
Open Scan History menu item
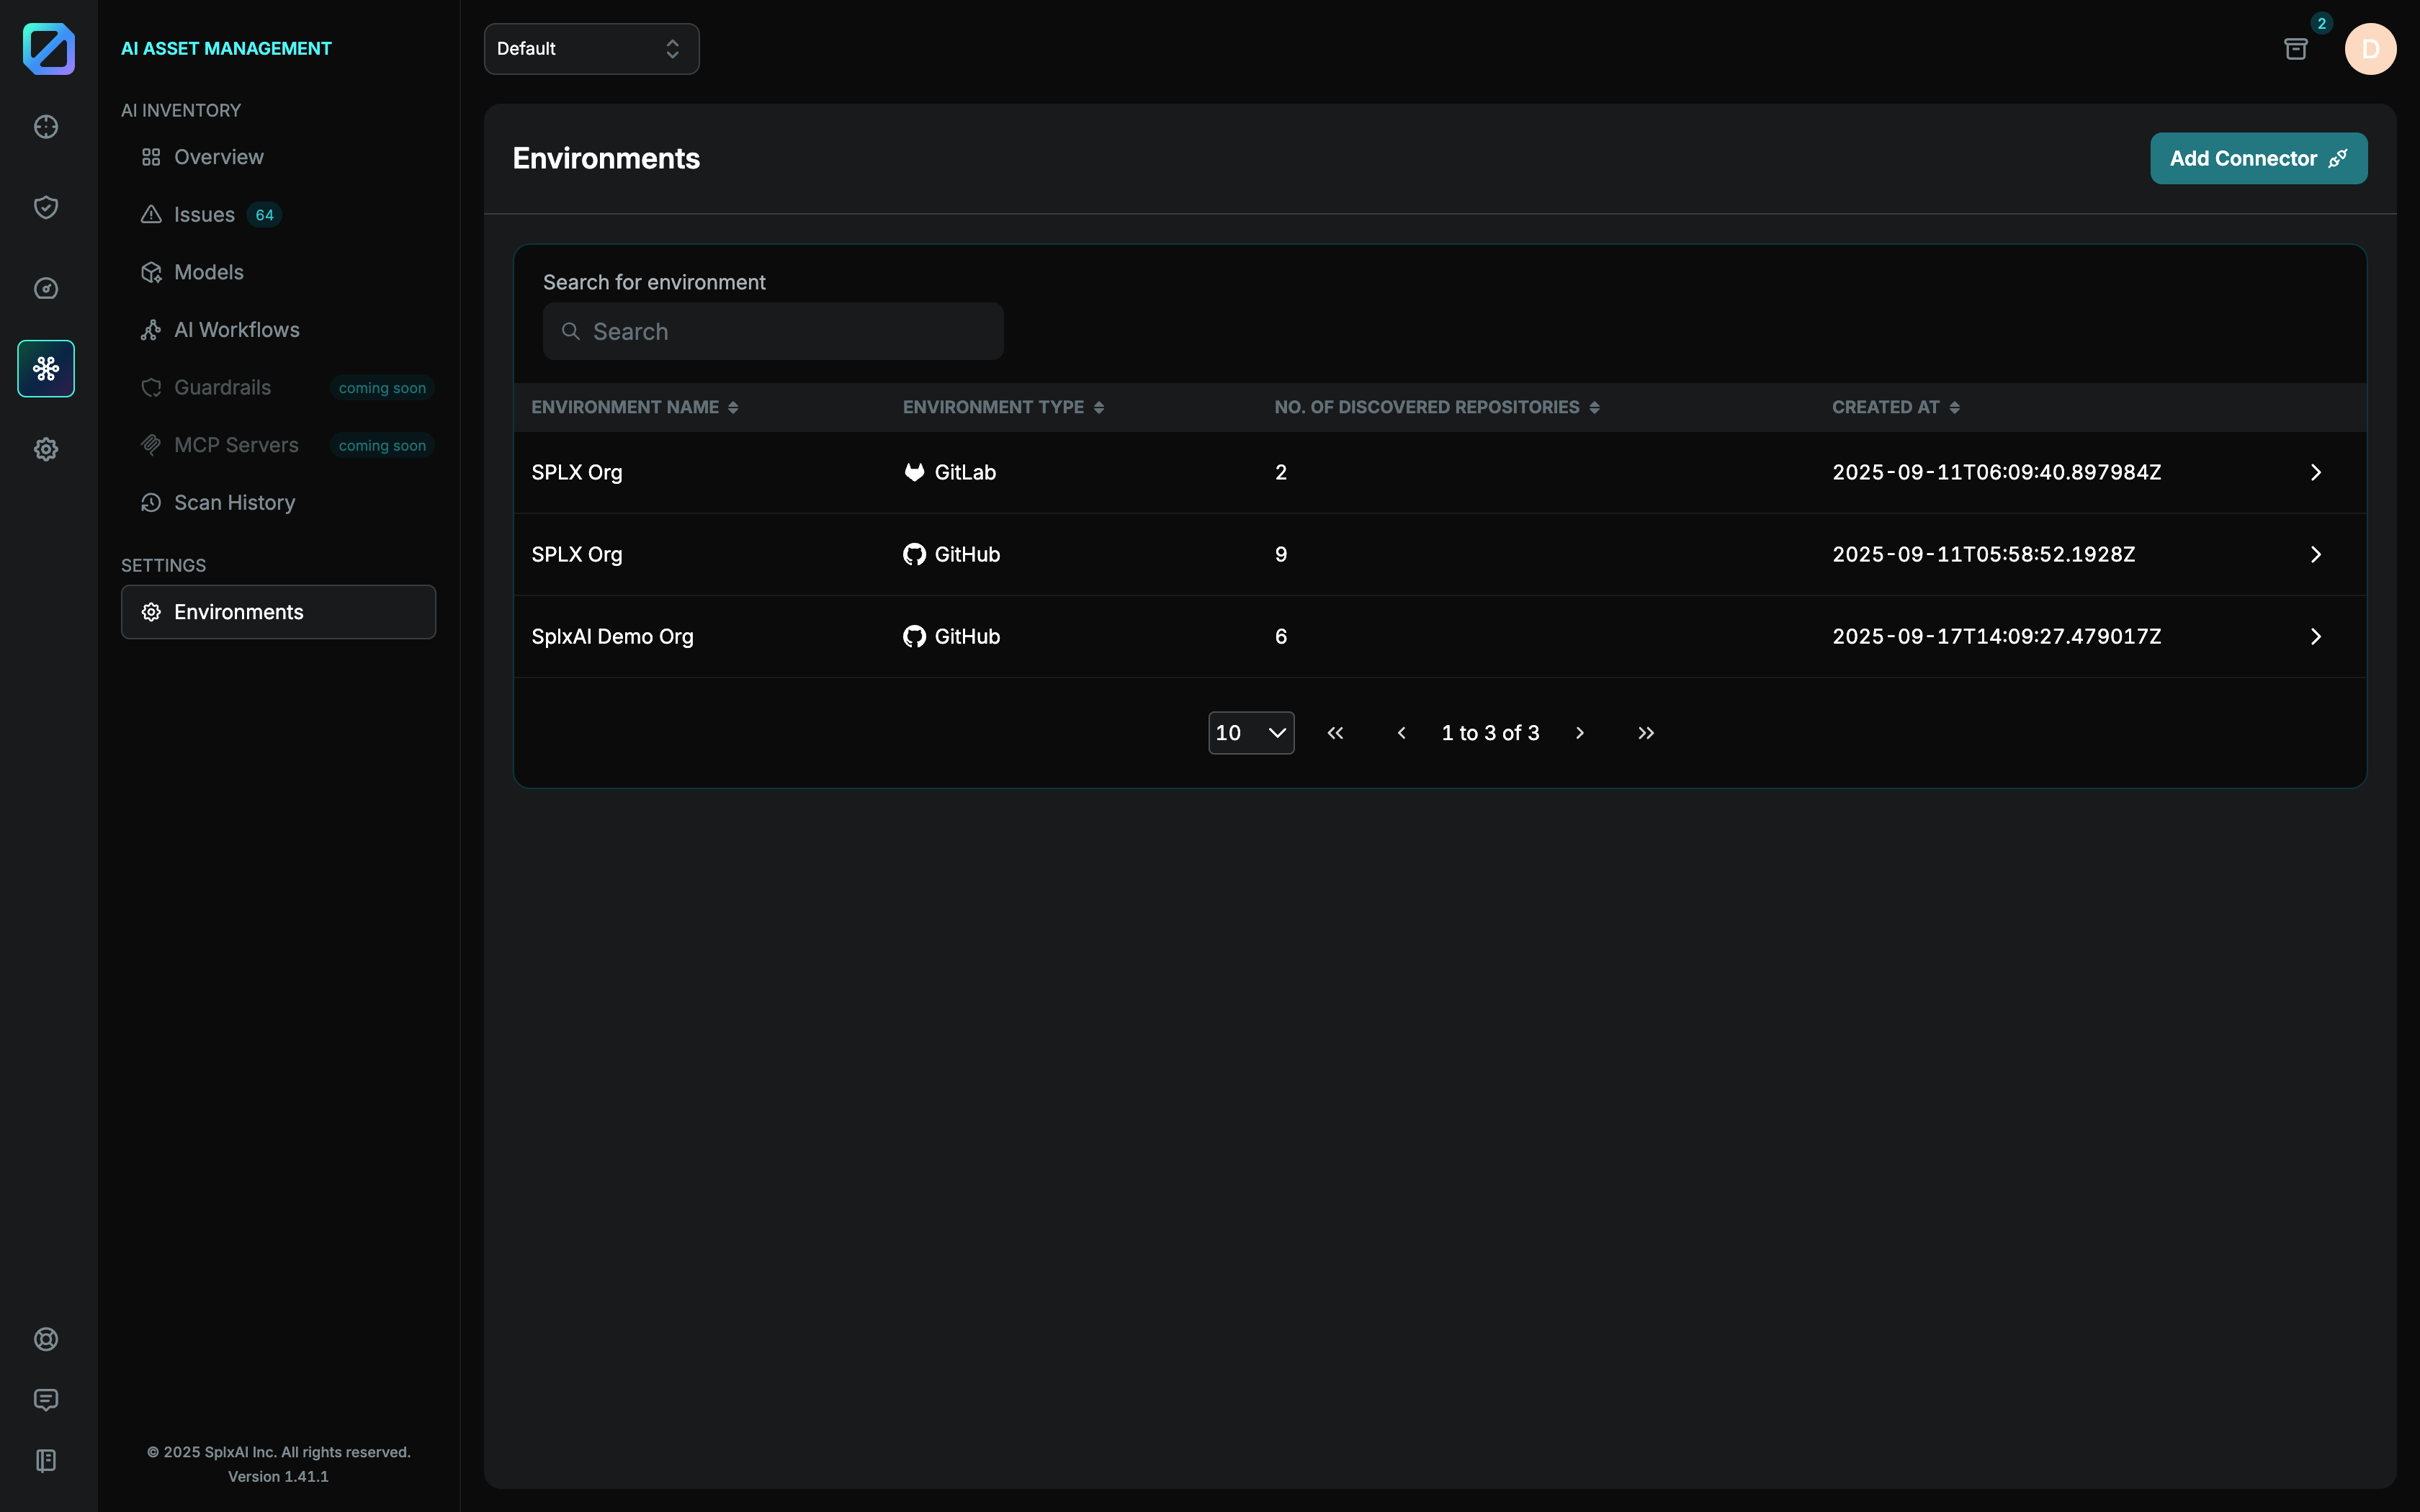234,503
